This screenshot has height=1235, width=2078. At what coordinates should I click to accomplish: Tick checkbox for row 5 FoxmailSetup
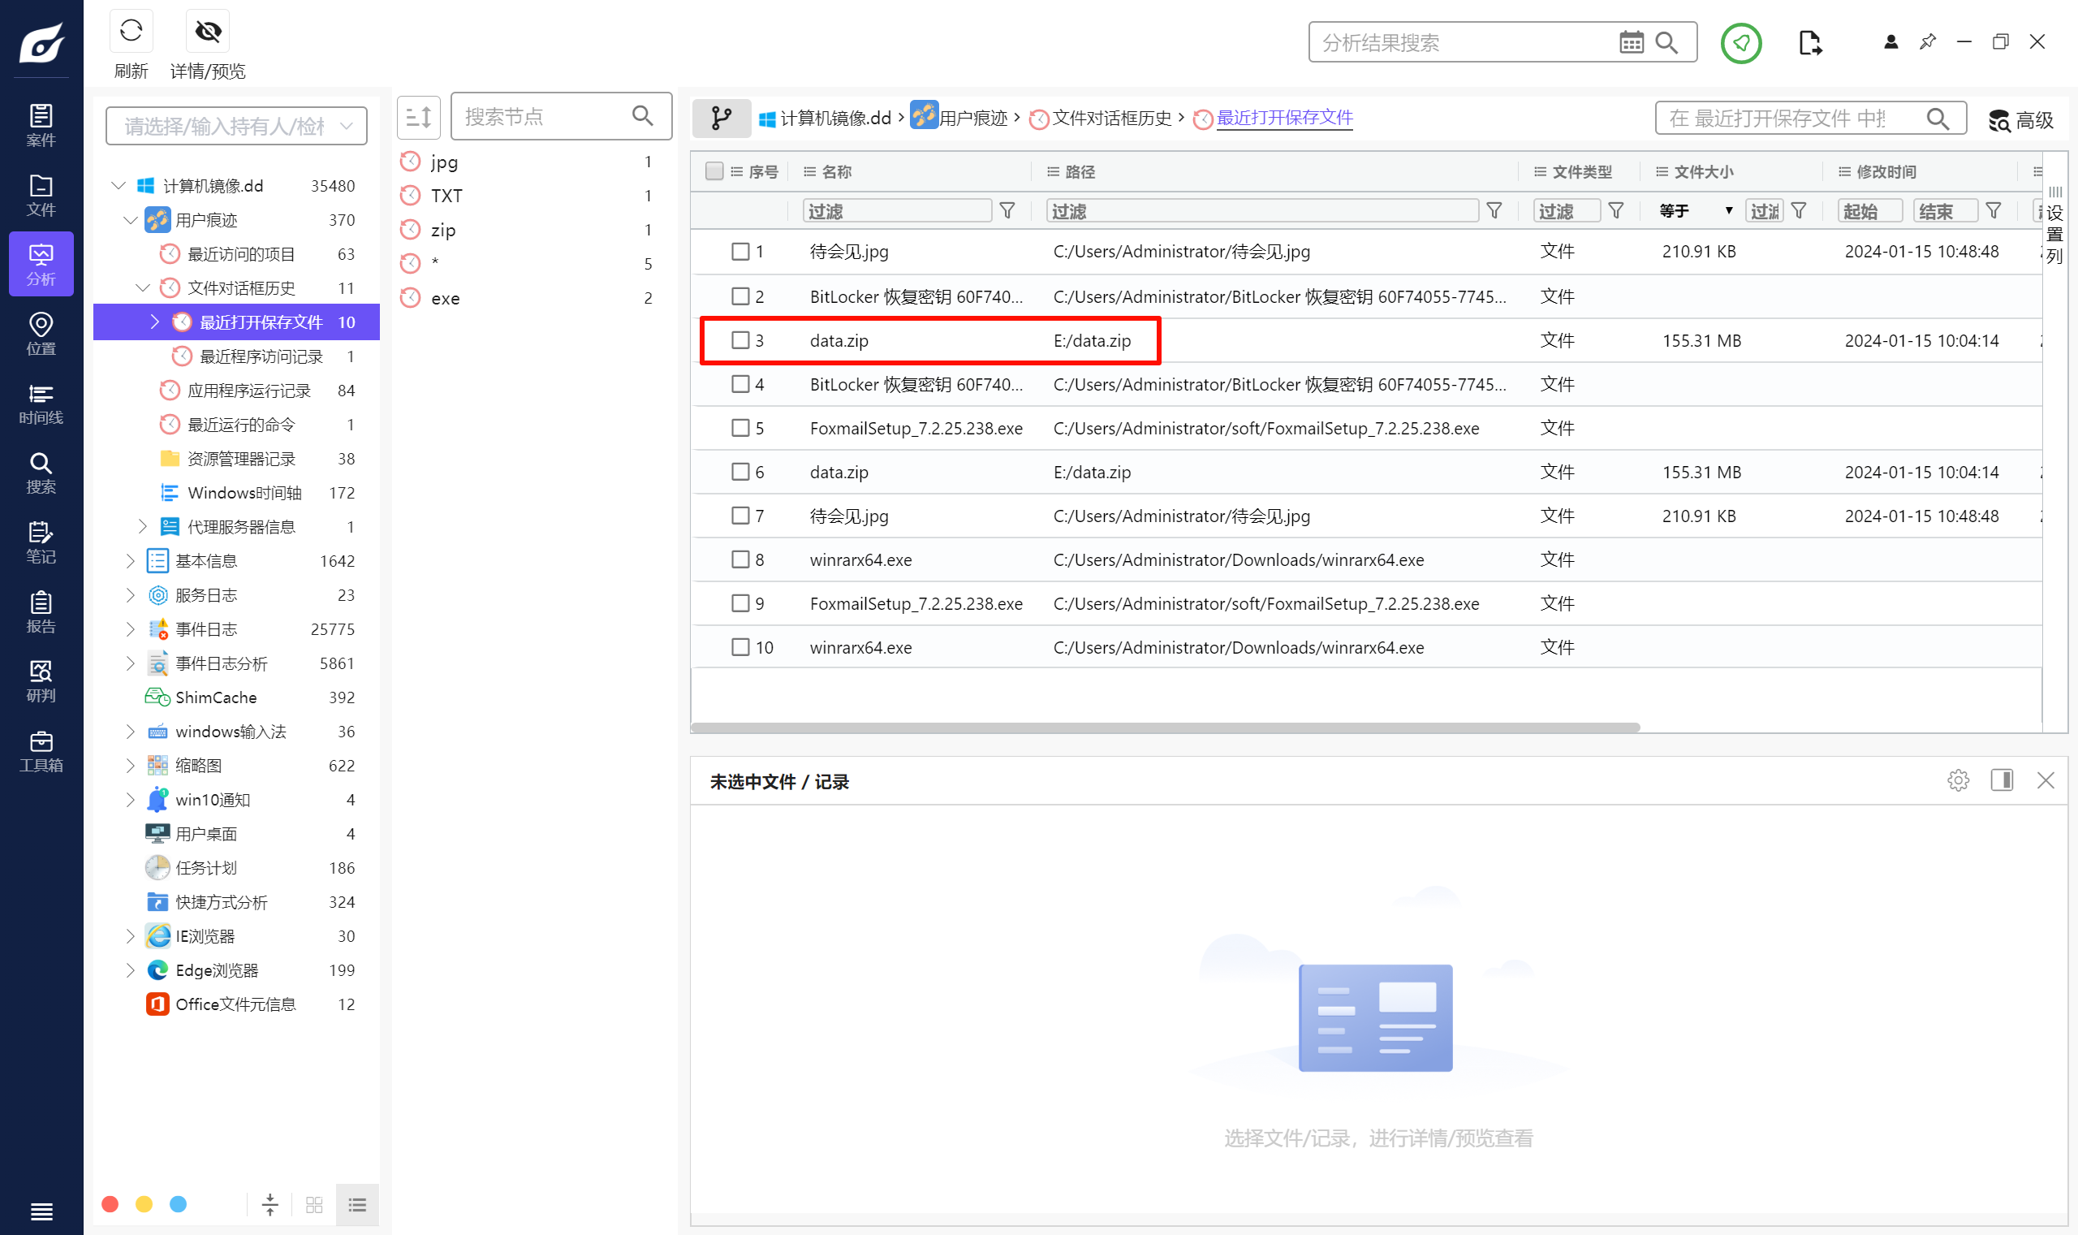(x=740, y=428)
